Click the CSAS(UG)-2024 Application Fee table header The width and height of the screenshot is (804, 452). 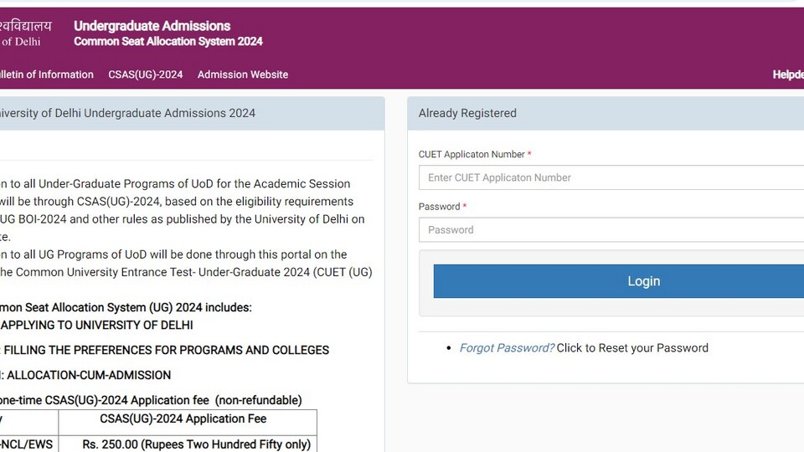coord(183,419)
